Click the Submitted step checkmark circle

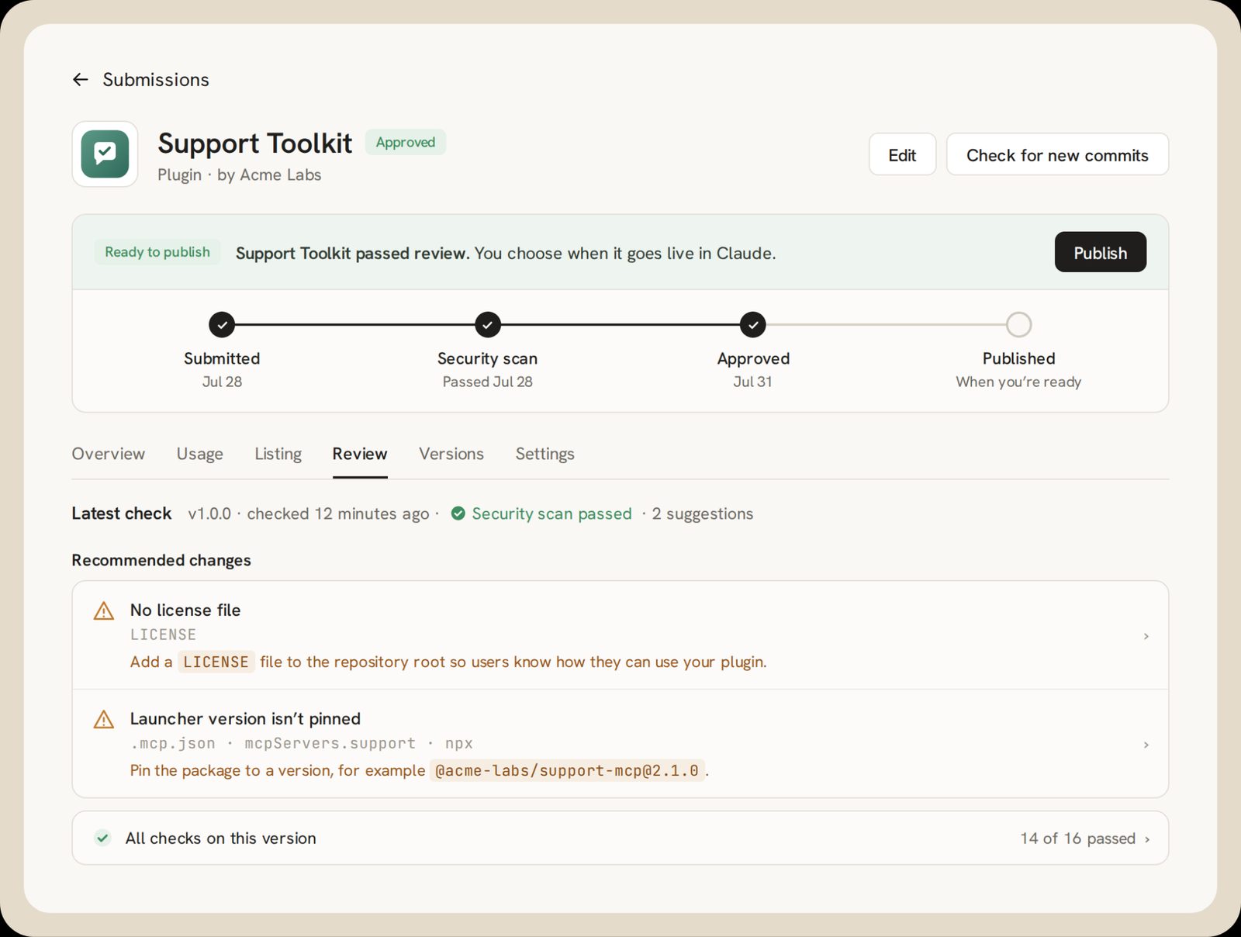[x=222, y=324]
